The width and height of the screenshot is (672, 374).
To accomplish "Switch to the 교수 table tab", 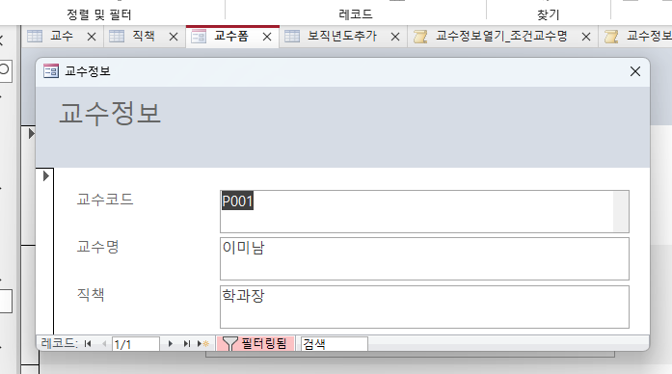I will 62,36.
